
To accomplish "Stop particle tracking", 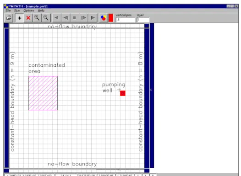I will tap(75, 18).
